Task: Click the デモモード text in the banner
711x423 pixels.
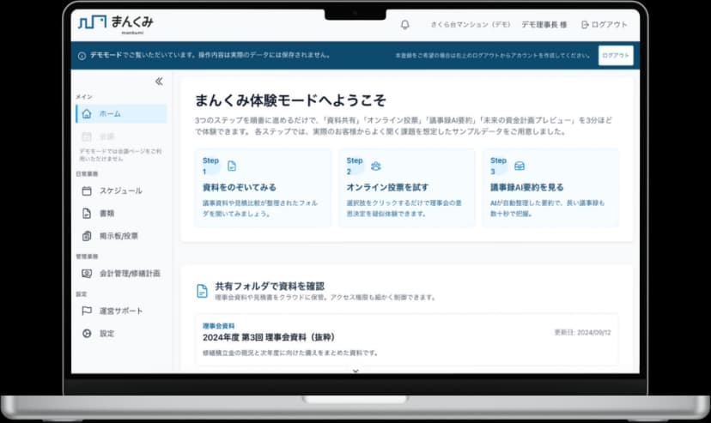Action: coord(106,55)
